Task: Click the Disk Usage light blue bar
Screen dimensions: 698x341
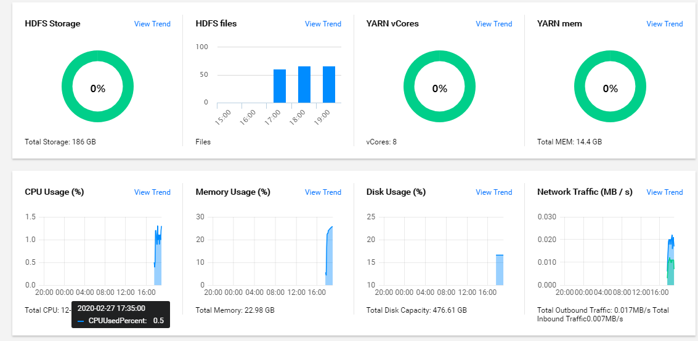Action: (500, 270)
